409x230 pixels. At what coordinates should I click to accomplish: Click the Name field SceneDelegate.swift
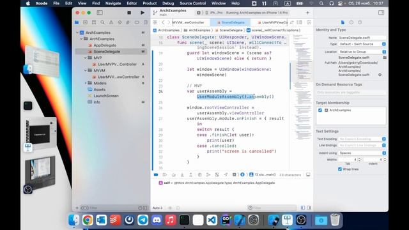coord(362,38)
